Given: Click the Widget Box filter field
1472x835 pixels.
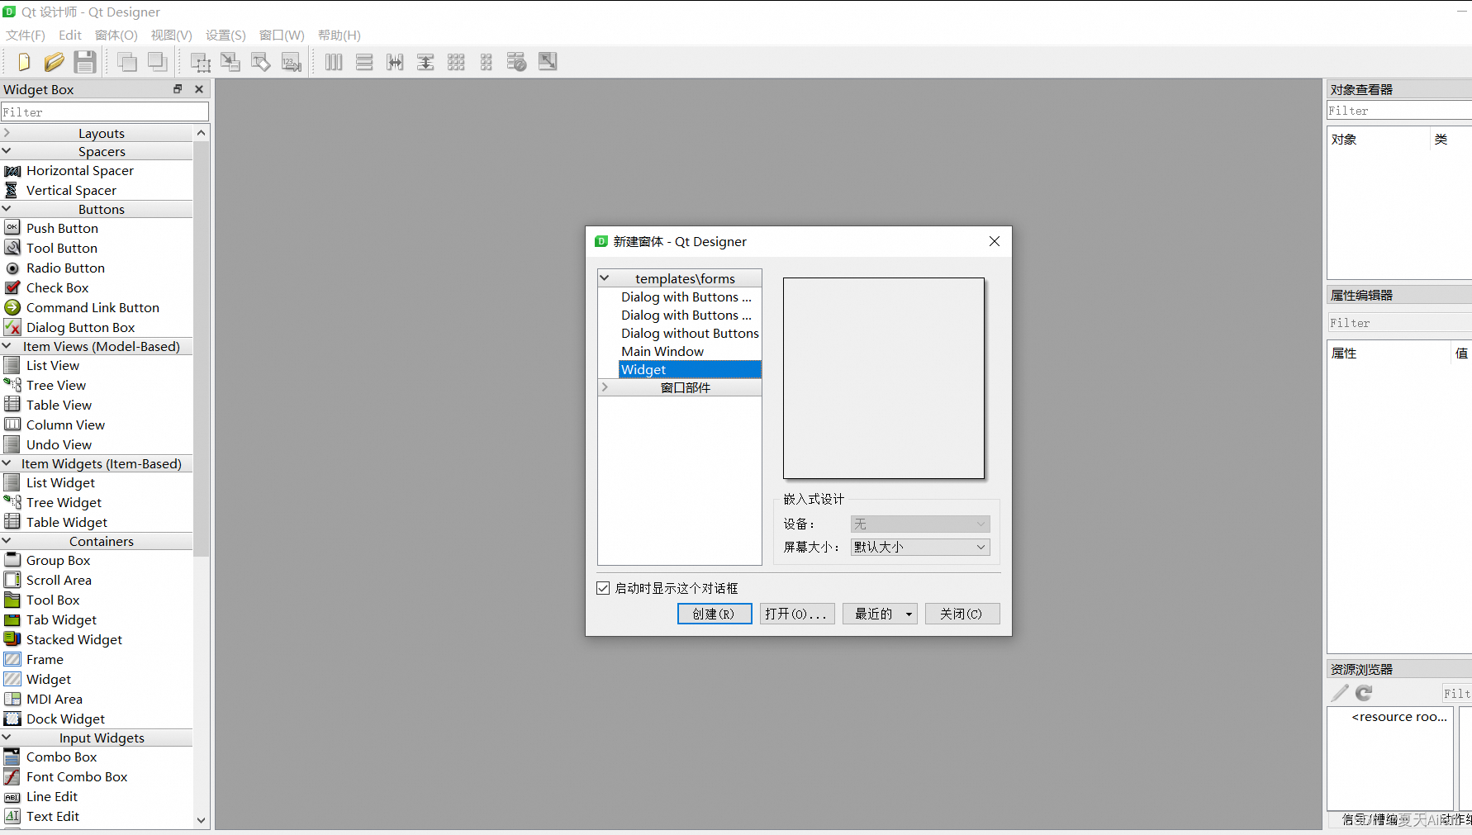Looking at the screenshot, I should [x=104, y=111].
